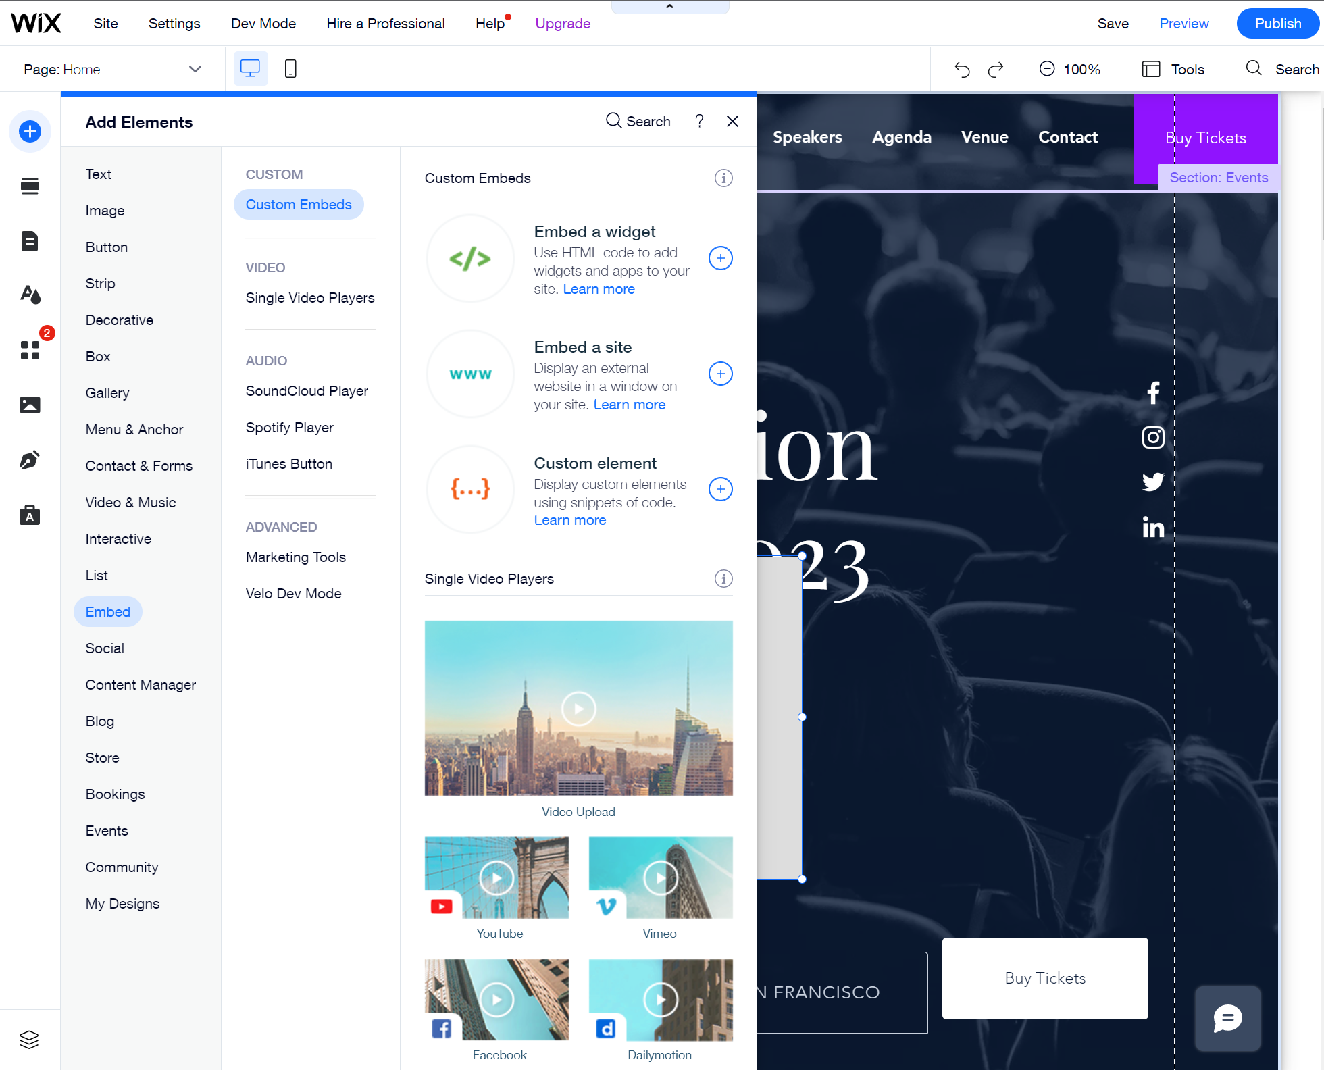Select Single Video Players subcategory
Viewport: 1324px width, 1070px height.
pyautogui.click(x=310, y=298)
